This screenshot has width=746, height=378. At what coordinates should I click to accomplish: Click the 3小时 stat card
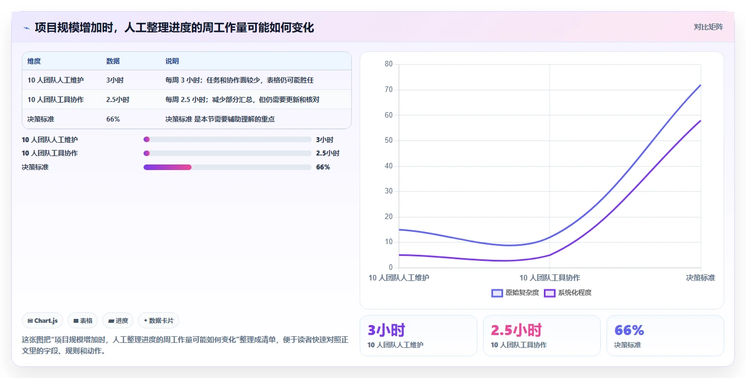[x=418, y=336]
